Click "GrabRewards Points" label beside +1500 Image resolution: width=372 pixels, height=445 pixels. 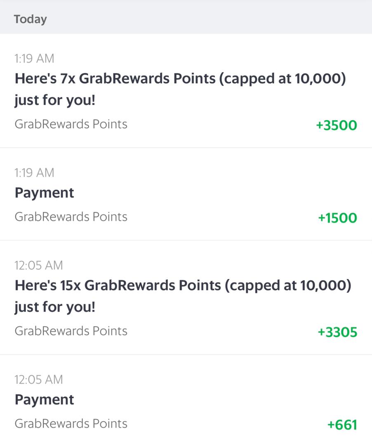[71, 217]
